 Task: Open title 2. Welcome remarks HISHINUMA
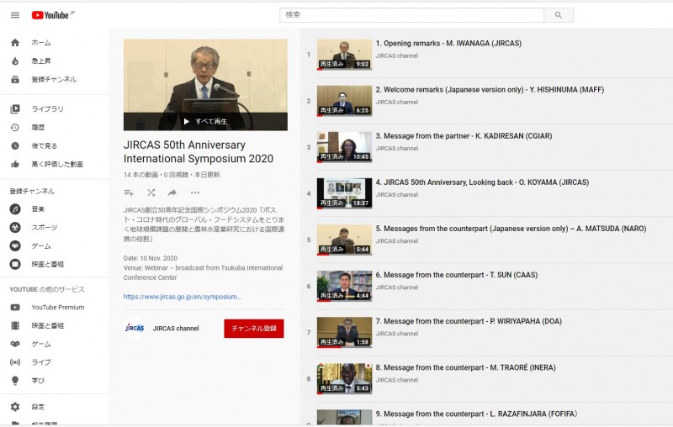[490, 90]
